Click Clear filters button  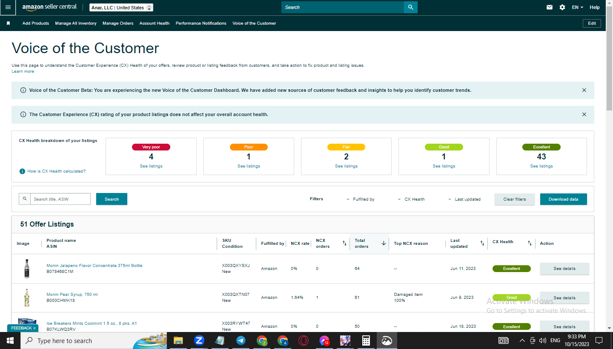(514, 199)
